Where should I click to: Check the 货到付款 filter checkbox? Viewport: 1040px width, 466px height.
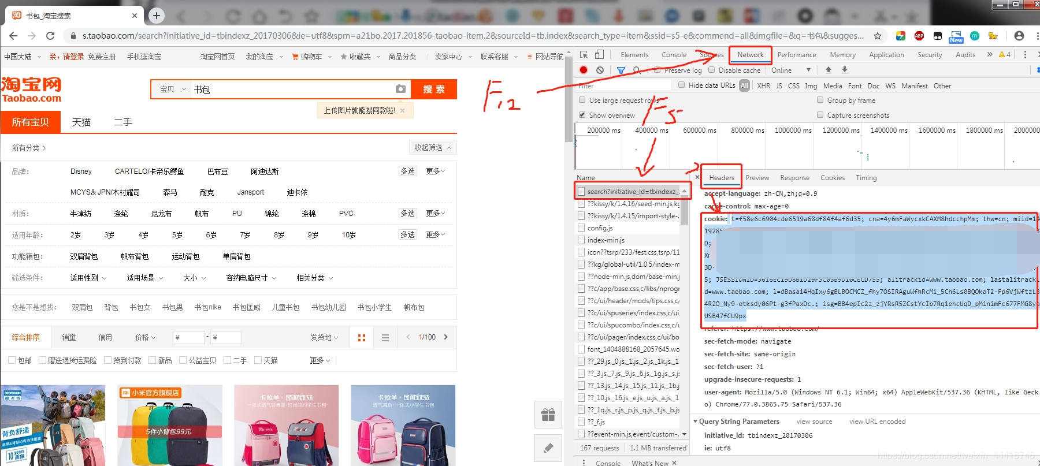tap(107, 360)
